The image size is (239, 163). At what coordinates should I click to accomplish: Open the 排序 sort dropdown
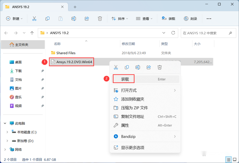click(119, 19)
